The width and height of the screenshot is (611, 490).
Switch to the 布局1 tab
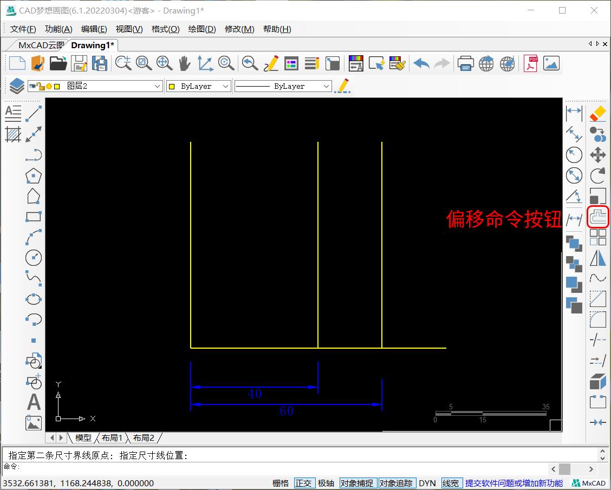coord(112,437)
